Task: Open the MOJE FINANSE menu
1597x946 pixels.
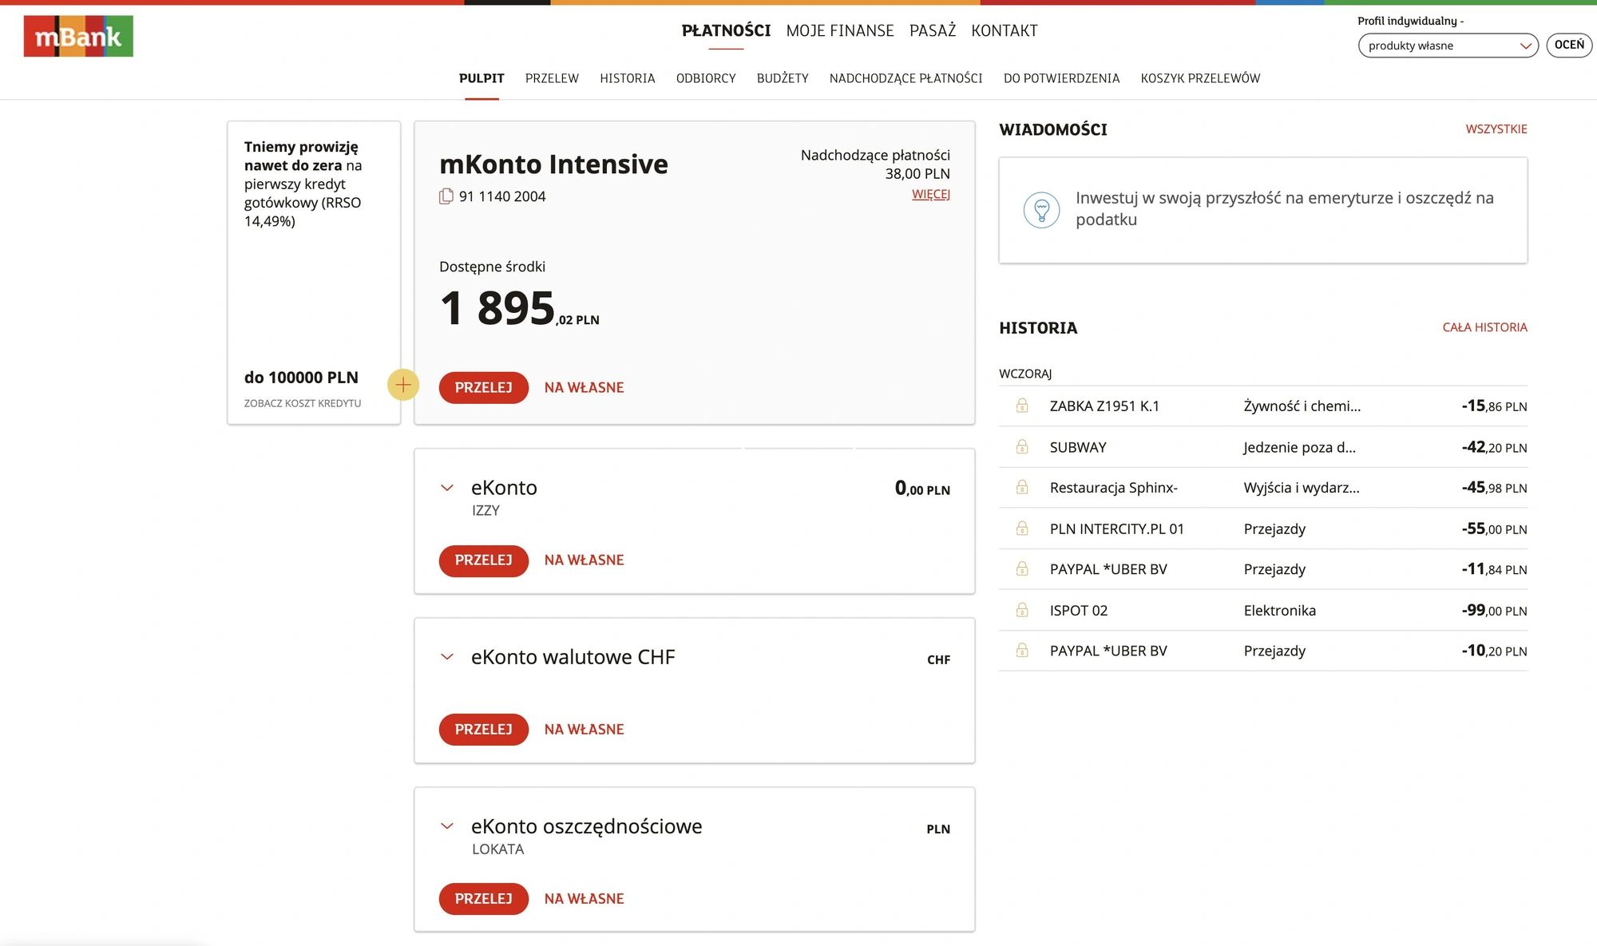Action: click(840, 30)
